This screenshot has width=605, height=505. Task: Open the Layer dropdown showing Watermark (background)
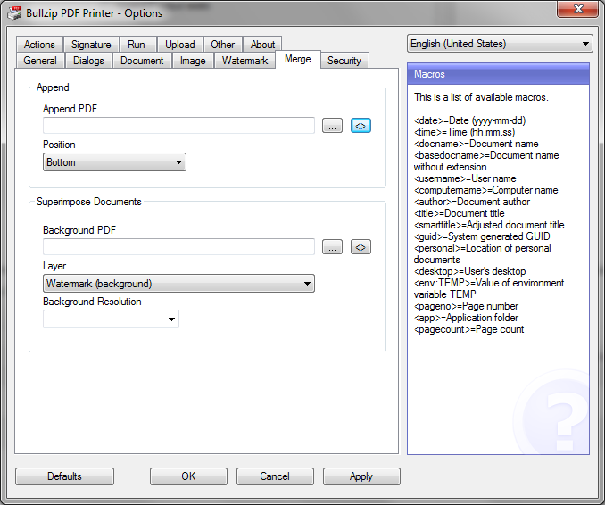[x=178, y=284]
